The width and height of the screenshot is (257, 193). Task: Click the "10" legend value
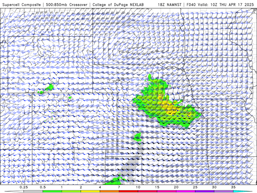[x=138, y=187]
